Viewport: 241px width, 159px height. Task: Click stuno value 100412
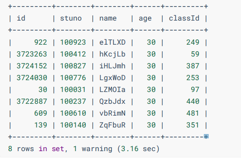[73, 54]
